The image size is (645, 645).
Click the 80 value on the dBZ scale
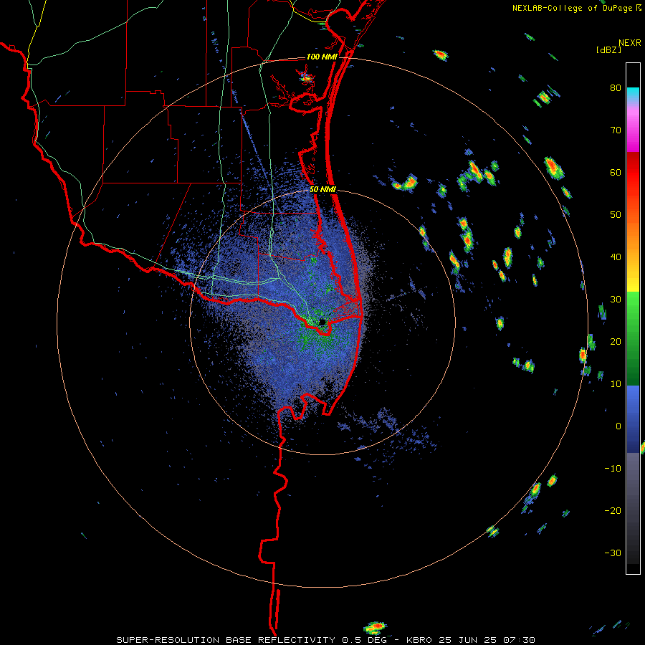point(616,88)
